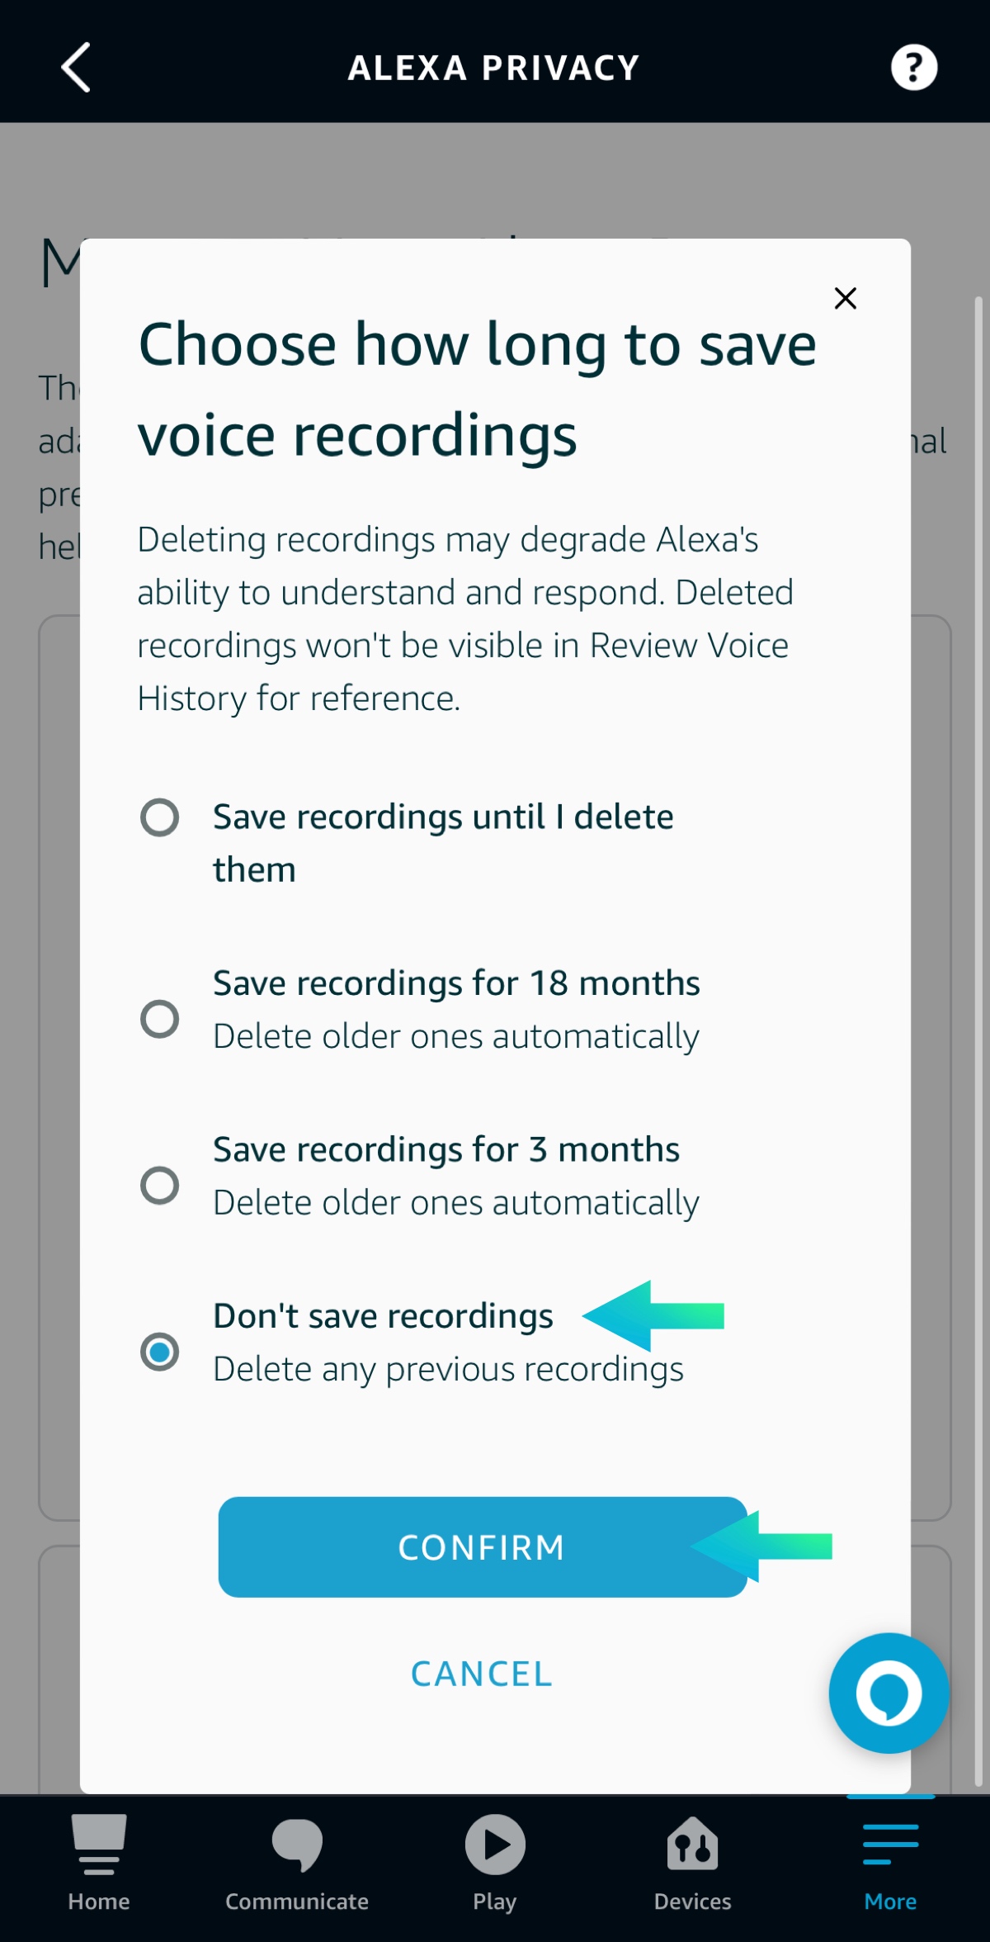
Task: Open the More menu icon
Action: click(x=890, y=1845)
